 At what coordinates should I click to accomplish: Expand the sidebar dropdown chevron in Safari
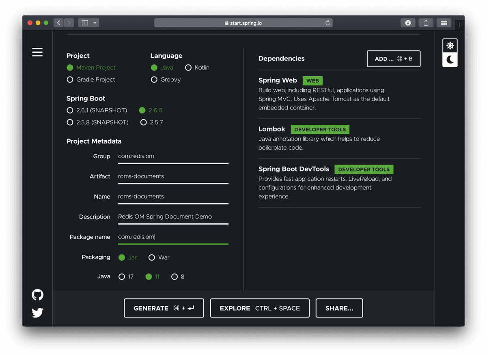click(x=95, y=23)
